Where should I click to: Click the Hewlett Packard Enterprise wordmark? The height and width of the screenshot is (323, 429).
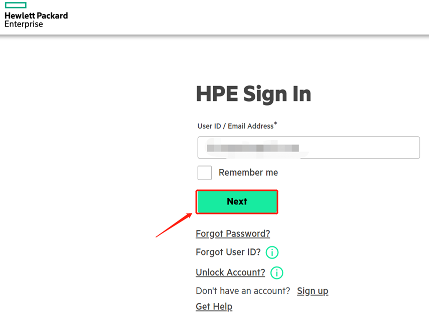[x=36, y=19]
